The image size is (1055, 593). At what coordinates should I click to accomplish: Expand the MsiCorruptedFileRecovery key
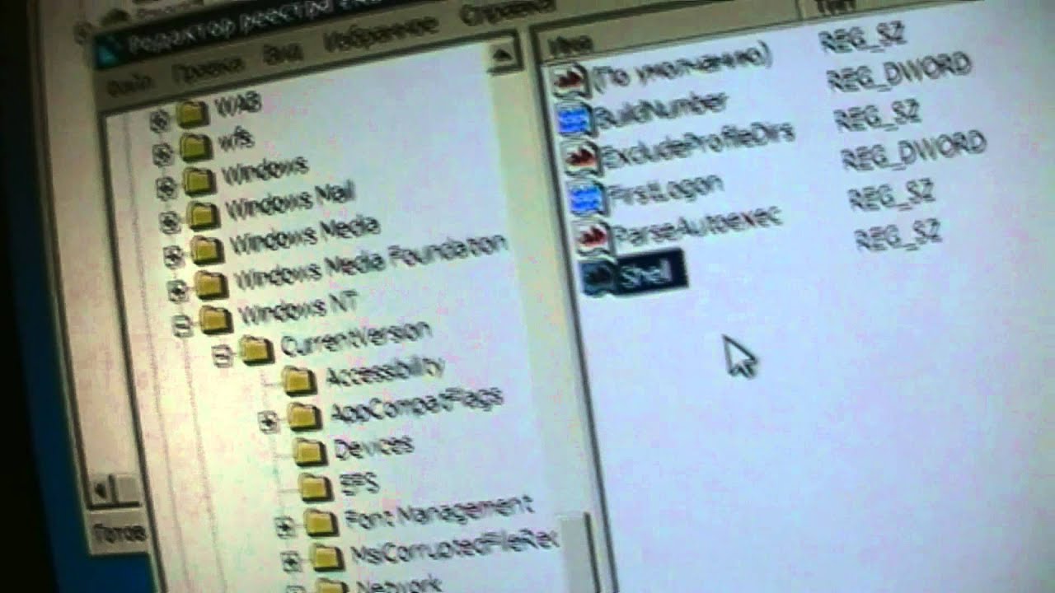point(290,563)
